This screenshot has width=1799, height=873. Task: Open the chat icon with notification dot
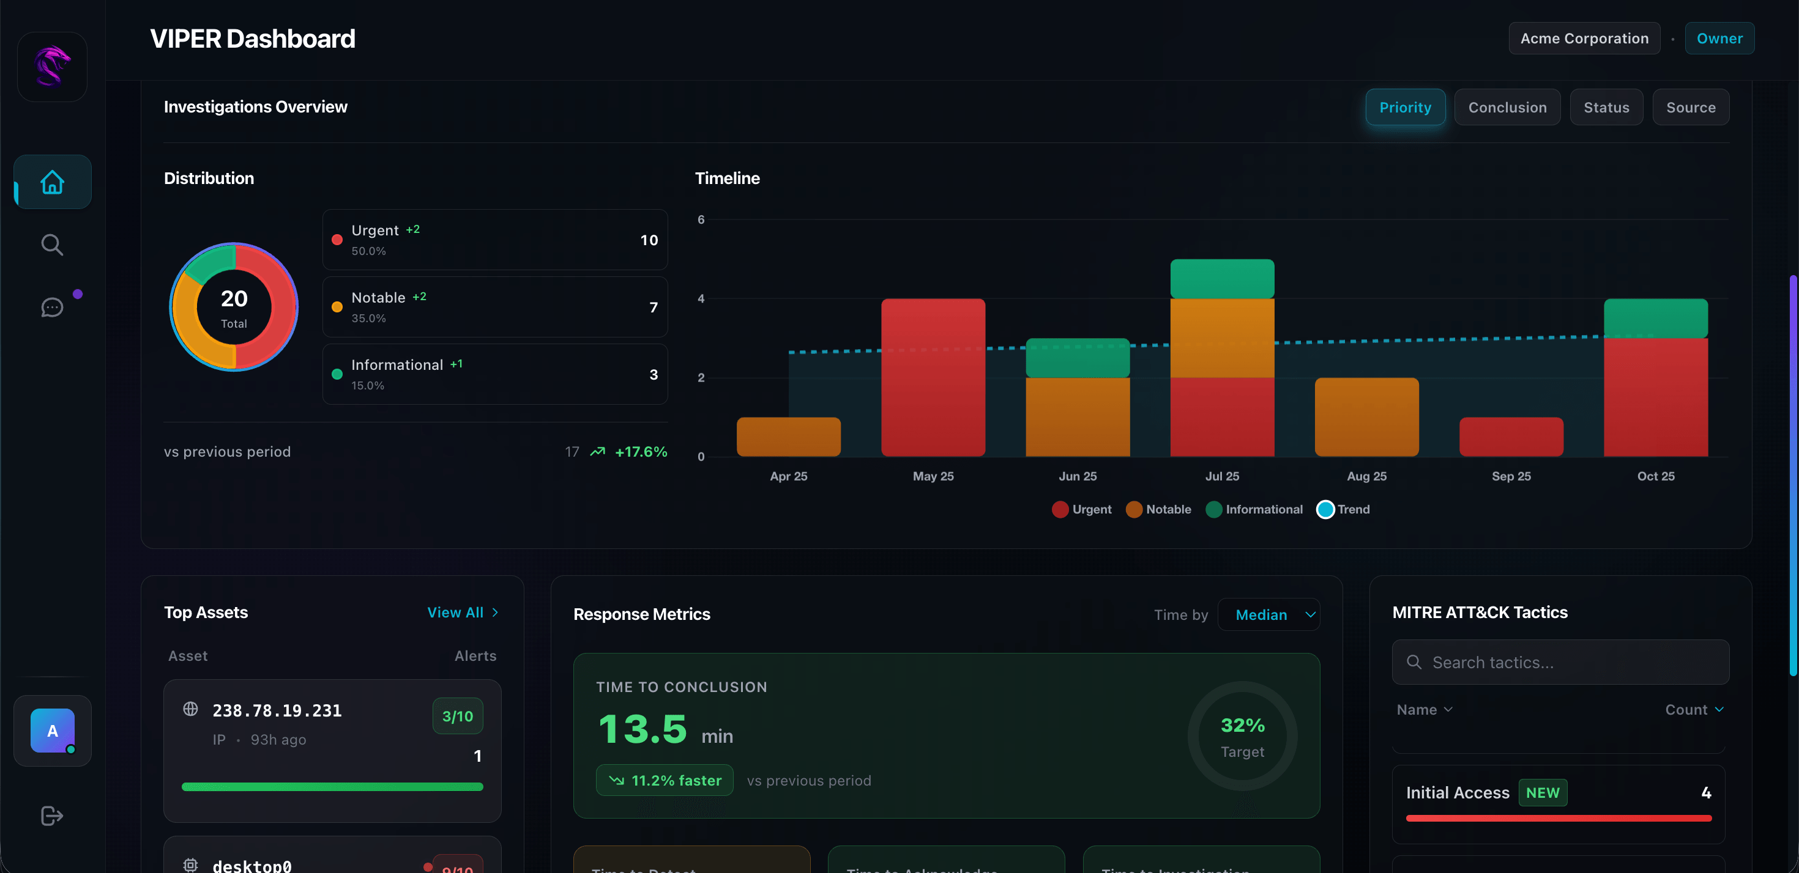[x=51, y=307]
